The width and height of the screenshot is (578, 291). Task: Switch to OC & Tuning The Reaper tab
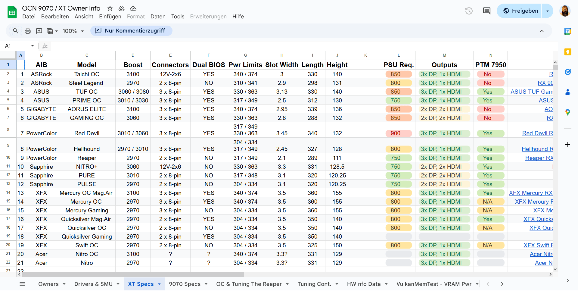(249, 284)
